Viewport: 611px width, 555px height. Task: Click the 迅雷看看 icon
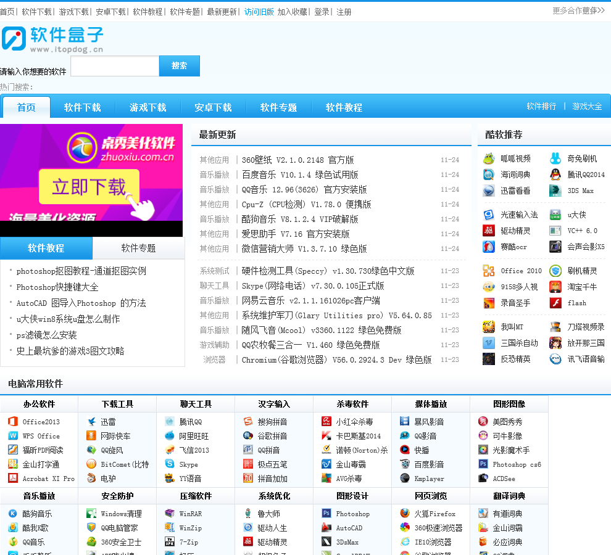coord(489,191)
